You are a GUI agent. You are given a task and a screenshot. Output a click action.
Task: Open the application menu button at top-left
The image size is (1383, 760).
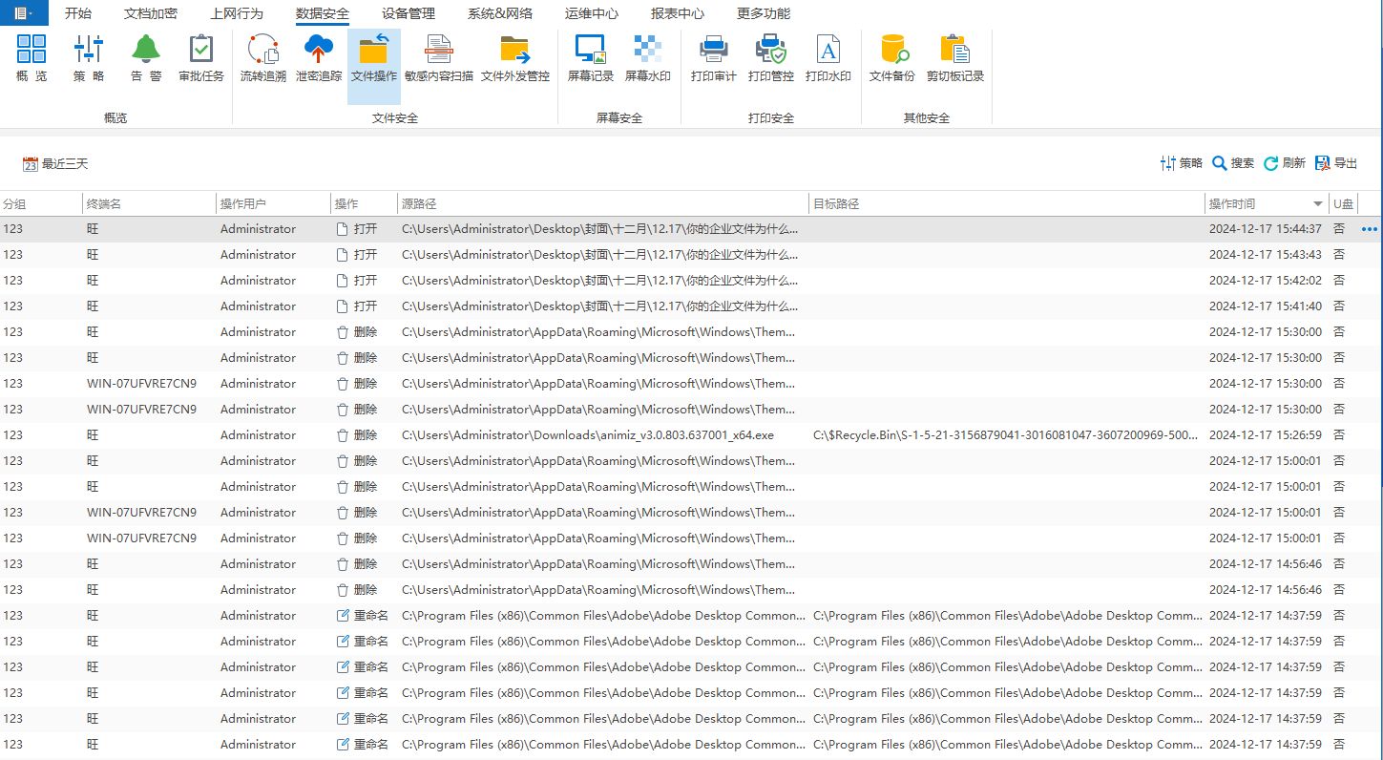[23, 13]
